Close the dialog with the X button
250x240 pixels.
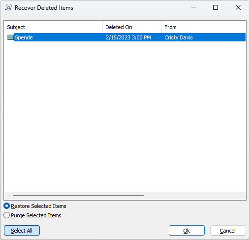[238, 7]
